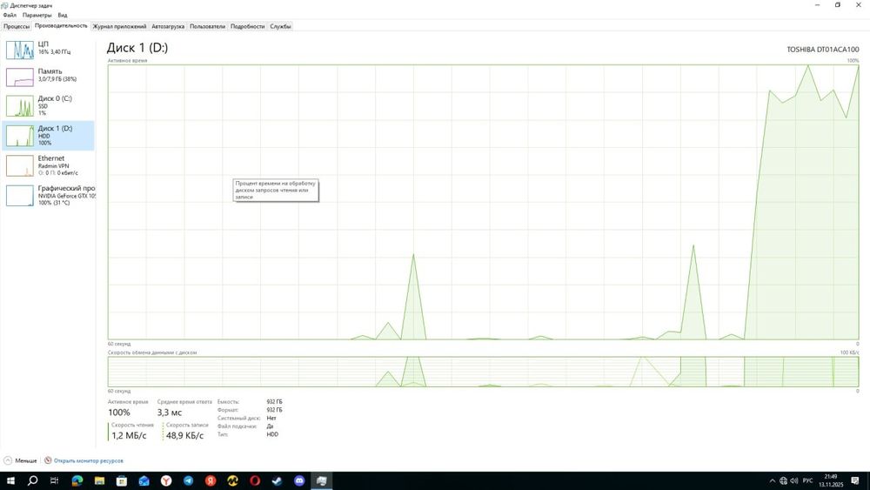
Task: Select the Графический процессор NVIDIA item
Action: [48, 195]
